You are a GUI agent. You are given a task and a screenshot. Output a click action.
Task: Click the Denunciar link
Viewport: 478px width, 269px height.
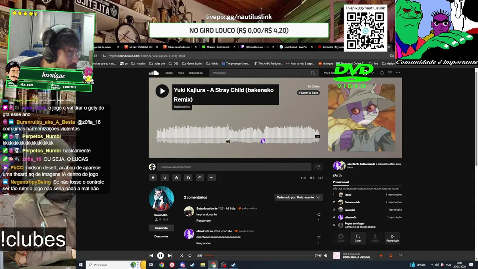tap(161, 236)
